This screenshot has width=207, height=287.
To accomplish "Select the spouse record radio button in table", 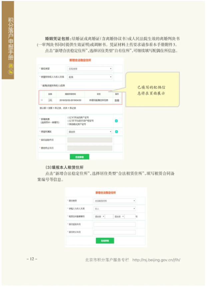I will [x=42, y=100].
